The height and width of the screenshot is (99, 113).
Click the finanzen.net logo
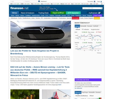pos(19,8)
